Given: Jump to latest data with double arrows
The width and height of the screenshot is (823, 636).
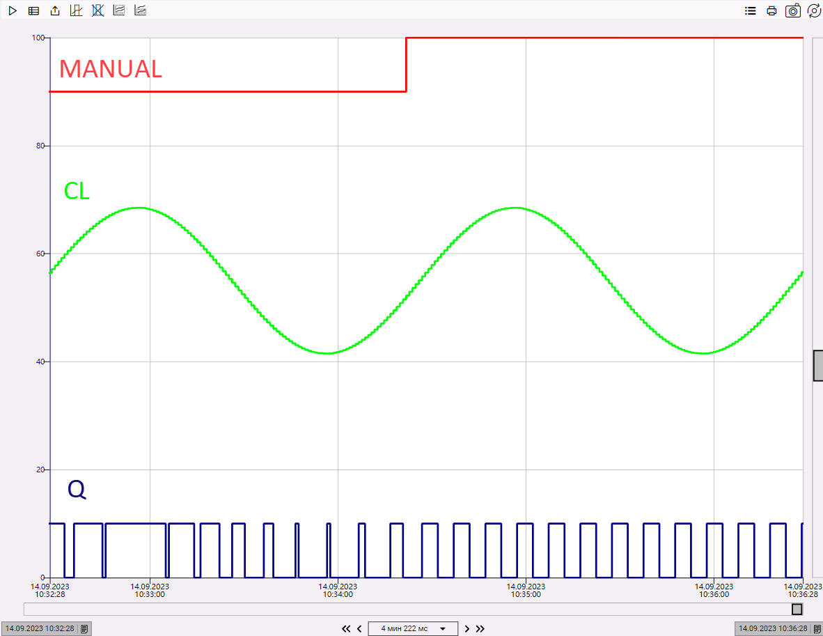Looking at the screenshot, I should [480, 628].
